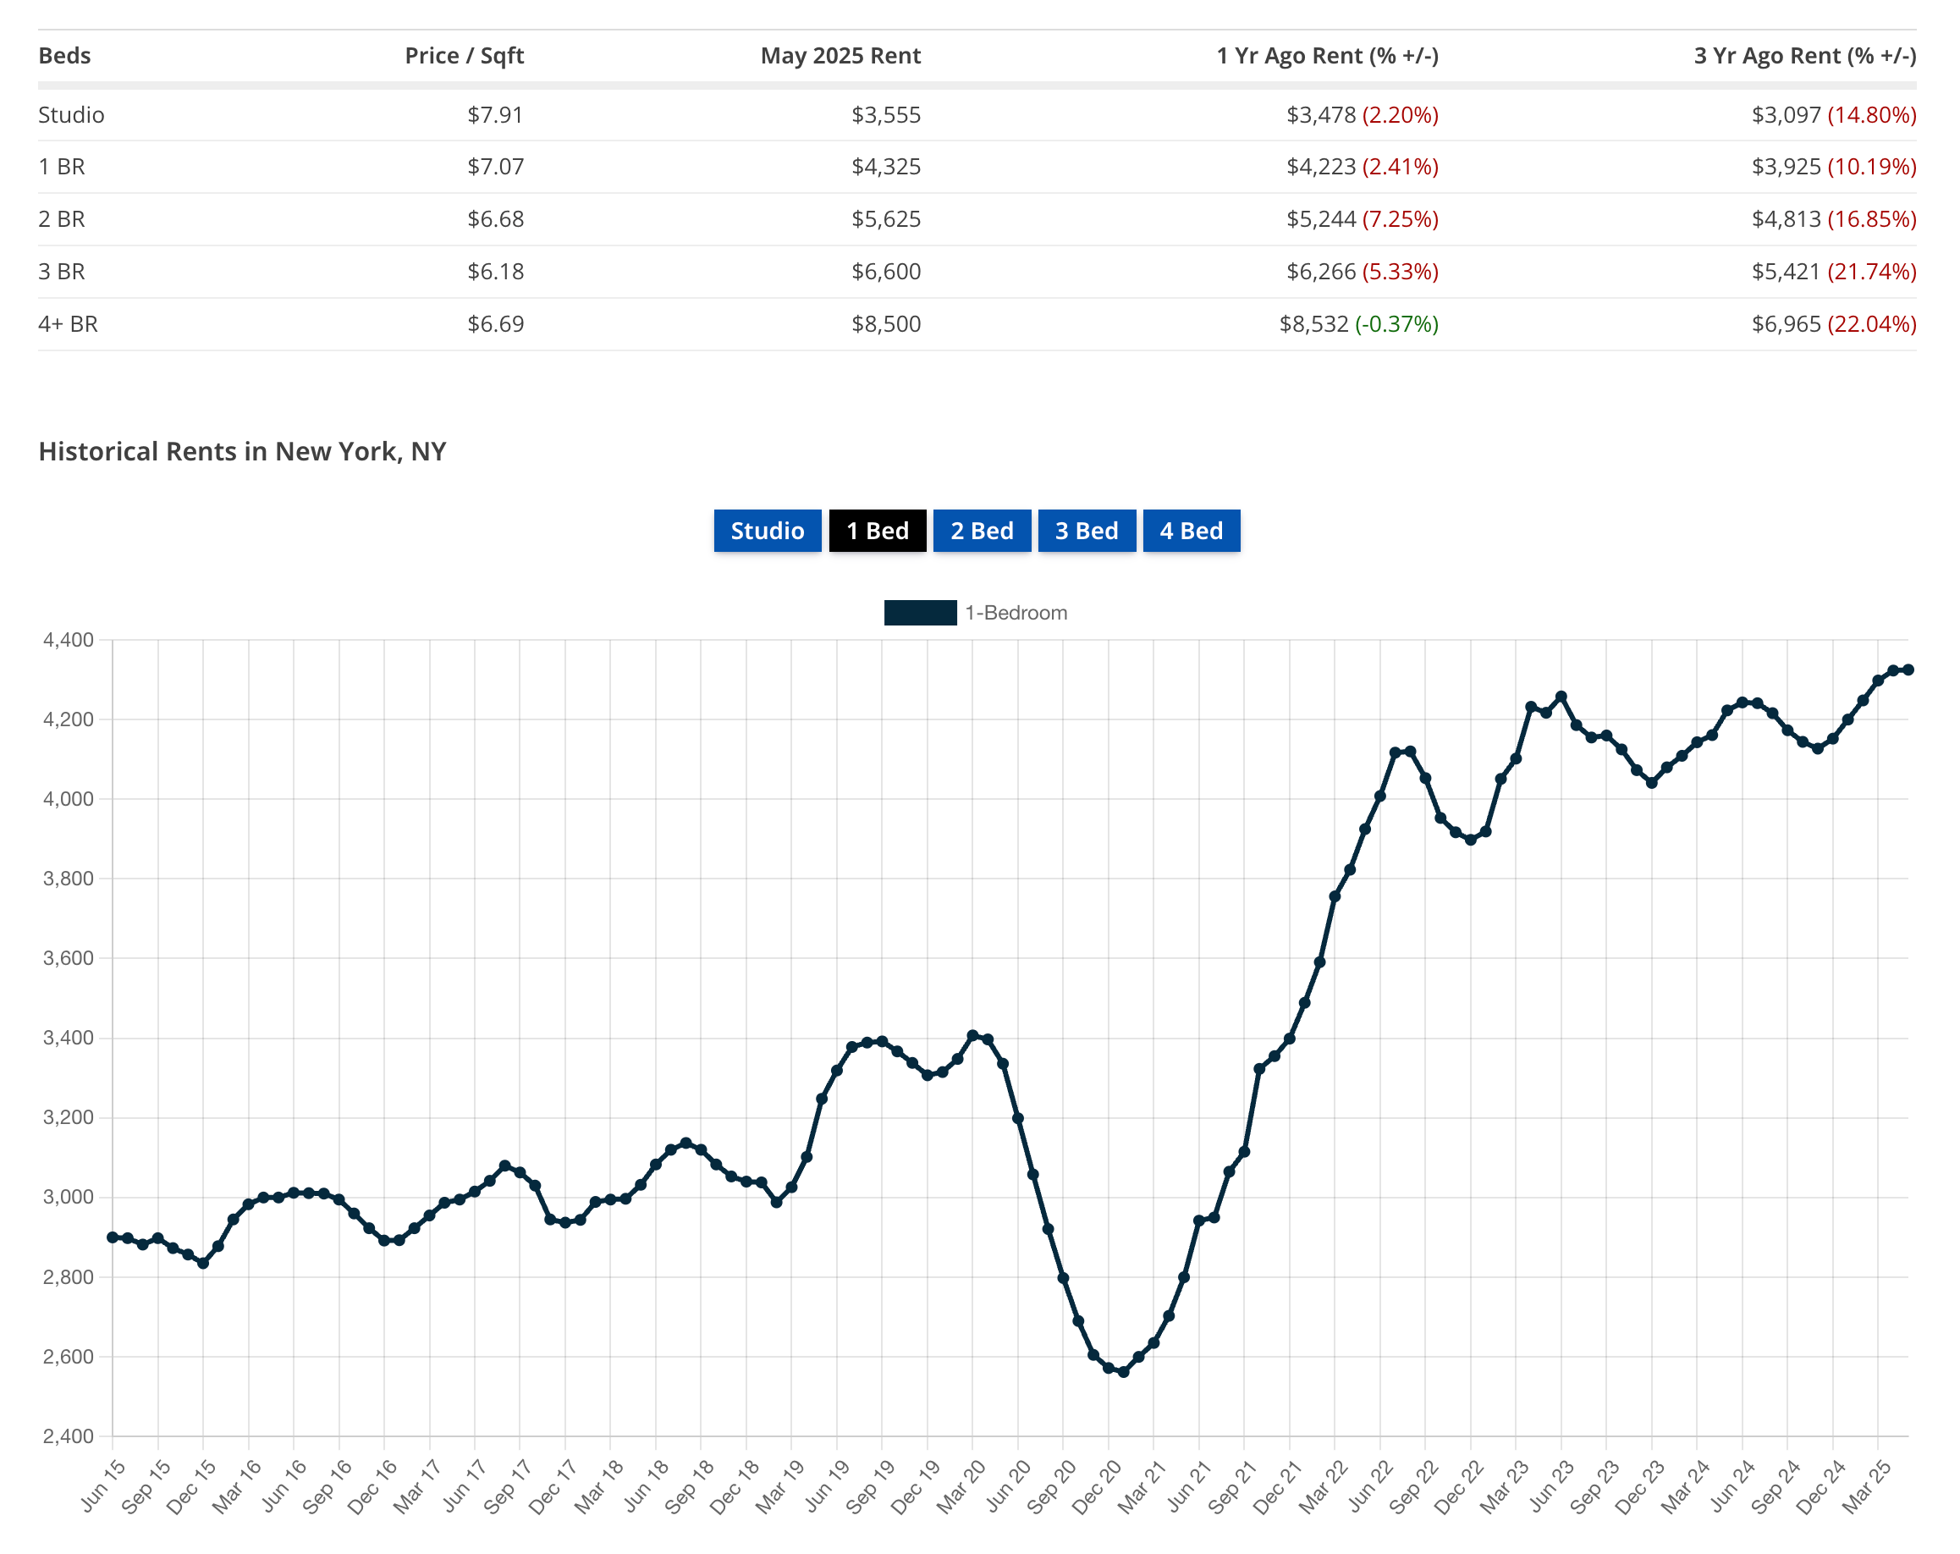Viewport: 1960px width, 1554px height.
Task: Click the -0.37% green percentage
Action: click(x=1396, y=323)
